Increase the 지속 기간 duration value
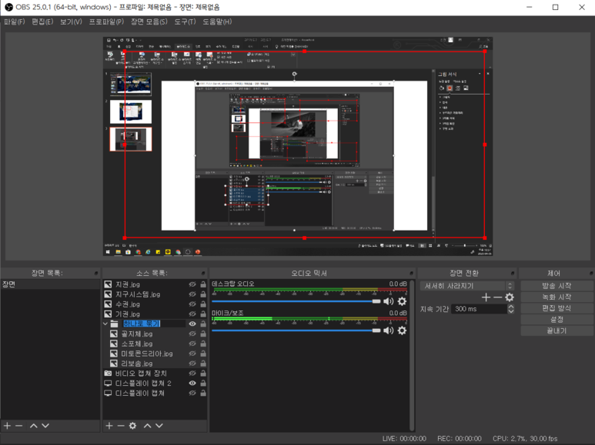This screenshot has width=595, height=445. click(x=511, y=307)
